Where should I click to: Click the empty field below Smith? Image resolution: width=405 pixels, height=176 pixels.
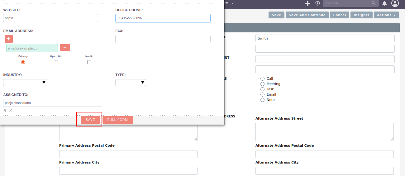tap(325, 49)
